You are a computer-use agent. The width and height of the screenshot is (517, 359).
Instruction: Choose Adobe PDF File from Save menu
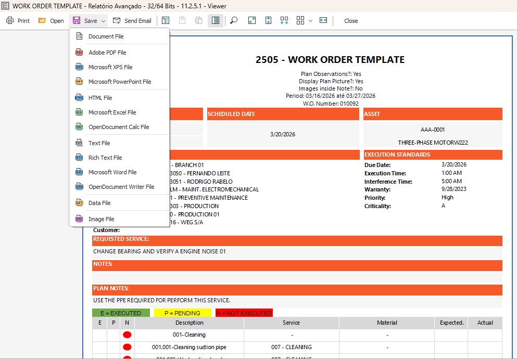click(x=107, y=53)
